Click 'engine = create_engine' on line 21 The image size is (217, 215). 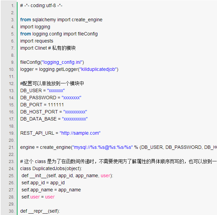tap(45, 147)
